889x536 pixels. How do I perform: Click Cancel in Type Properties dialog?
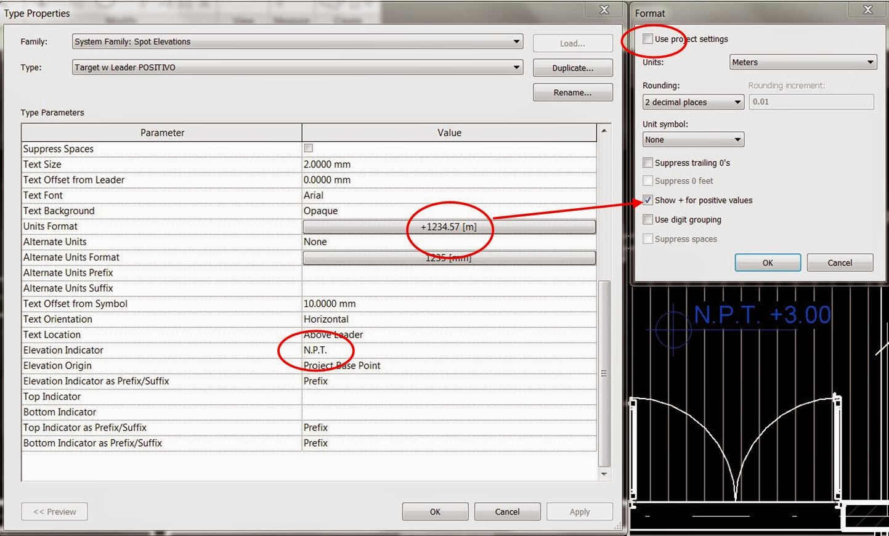click(507, 511)
